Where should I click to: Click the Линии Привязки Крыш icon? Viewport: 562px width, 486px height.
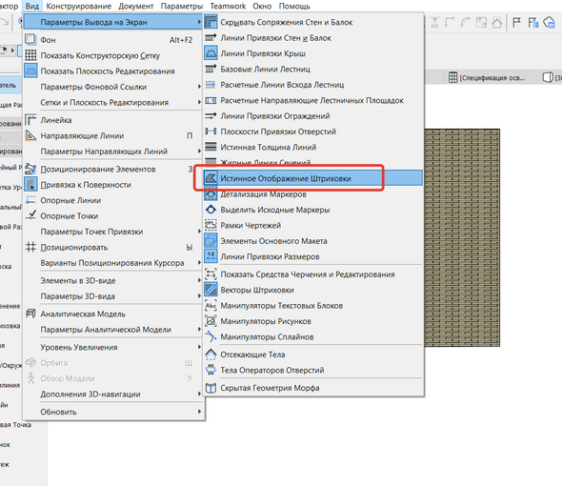[211, 53]
